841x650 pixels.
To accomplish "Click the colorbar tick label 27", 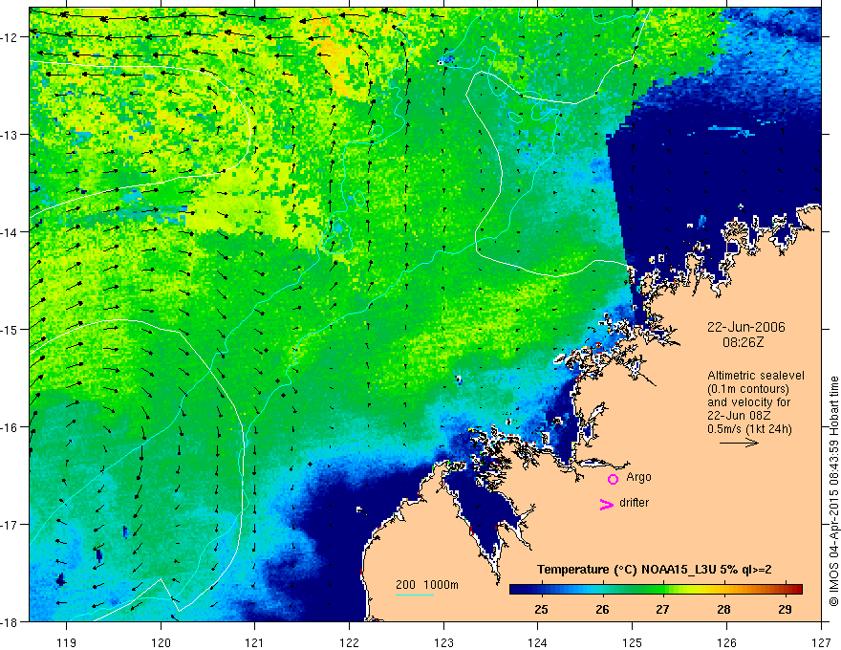I will [663, 610].
